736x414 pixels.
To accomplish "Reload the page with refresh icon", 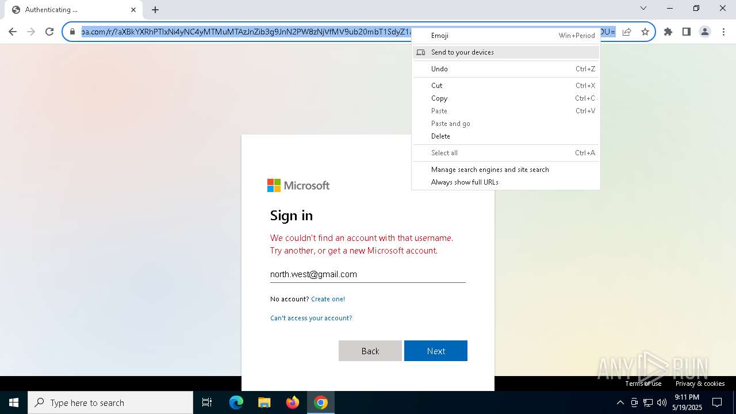I will [x=49, y=32].
